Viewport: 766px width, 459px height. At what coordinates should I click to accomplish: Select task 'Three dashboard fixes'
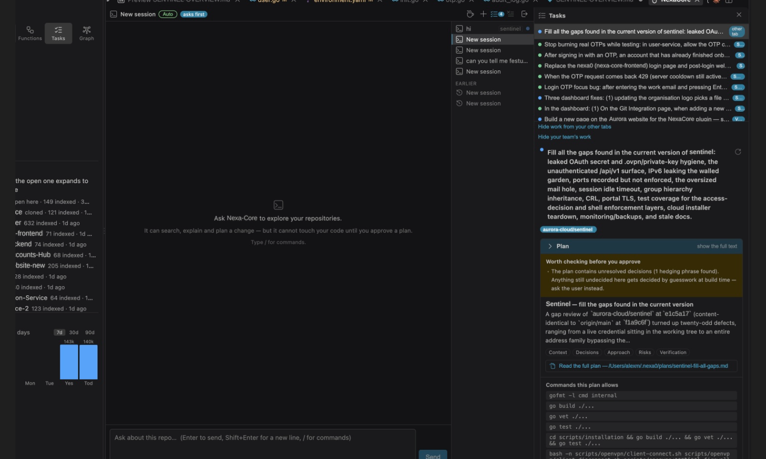pyautogui.click(x=641, y=98)
